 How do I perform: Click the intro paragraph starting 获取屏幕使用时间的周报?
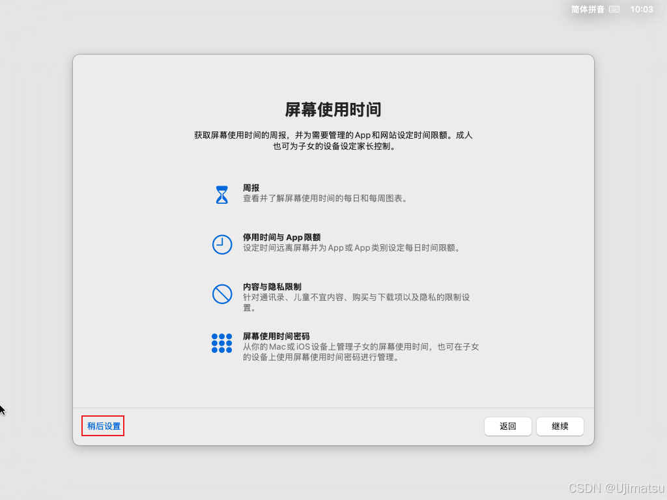click(x=333, y=141)
